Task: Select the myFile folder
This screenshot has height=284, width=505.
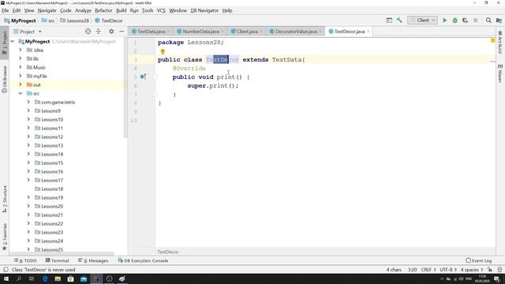Action: (40, 76)
